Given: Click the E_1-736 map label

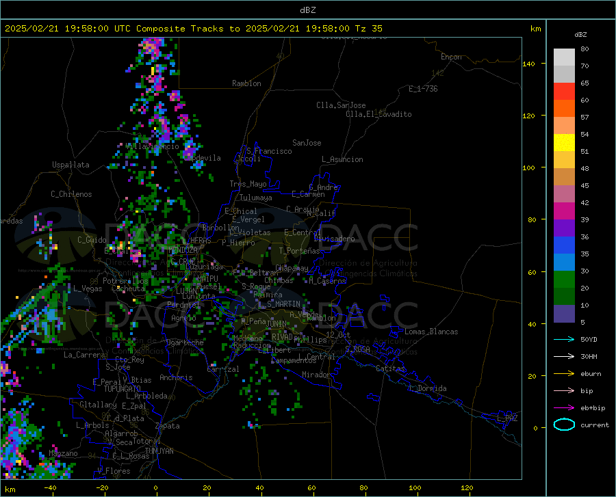Looking at the screenshot, I should click(x=423, y=89).
